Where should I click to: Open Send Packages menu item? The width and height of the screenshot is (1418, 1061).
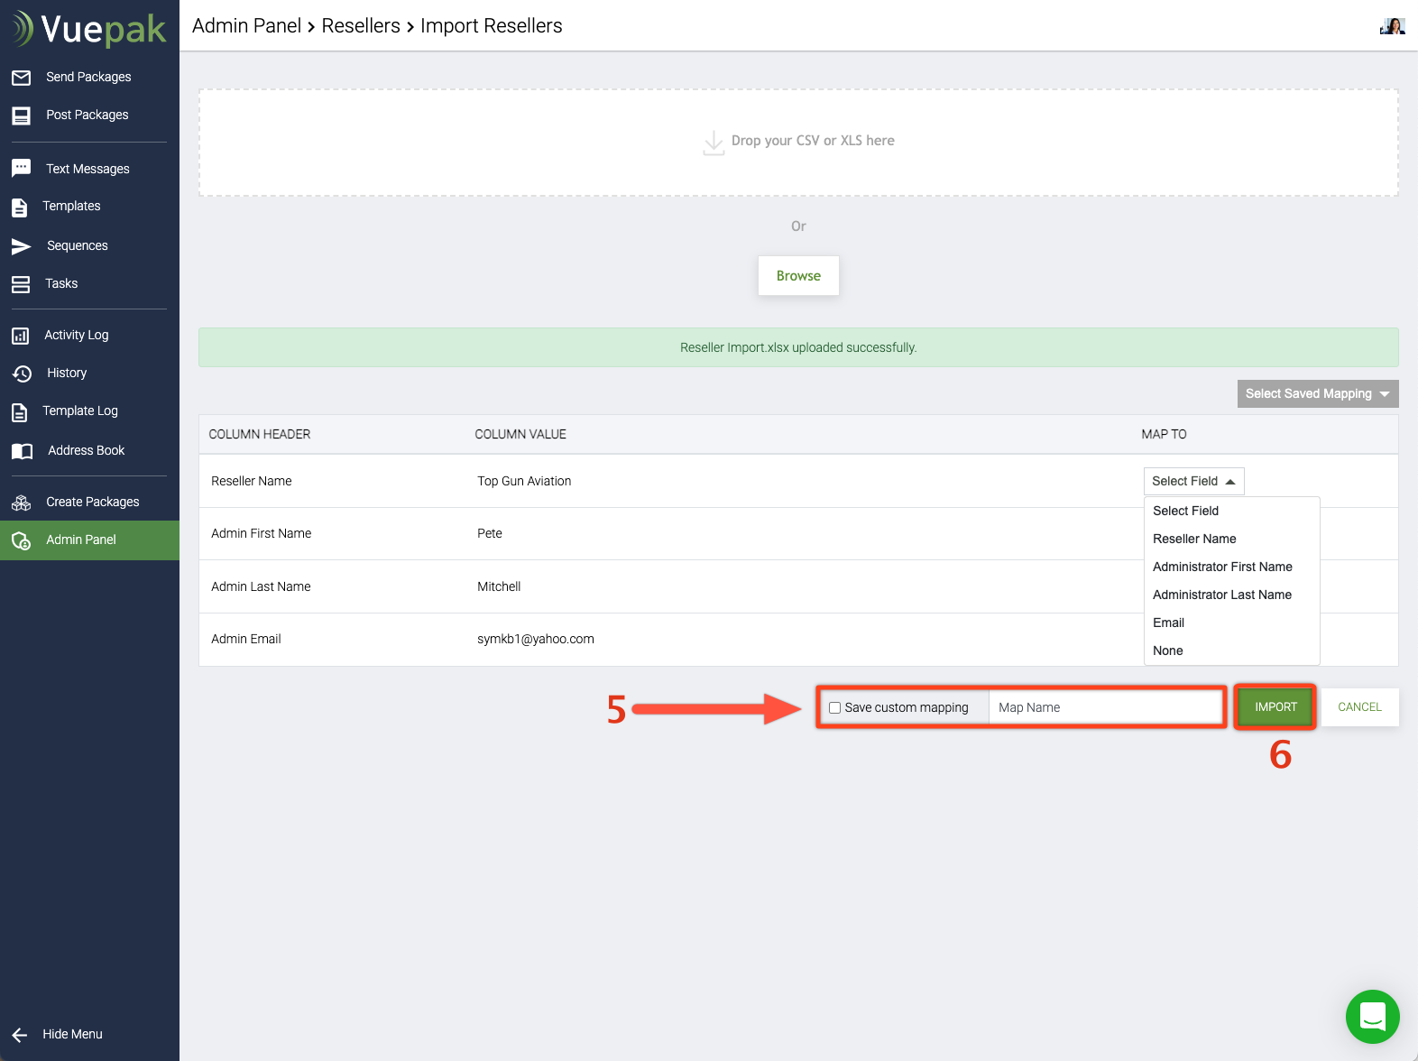click(89, 77)
